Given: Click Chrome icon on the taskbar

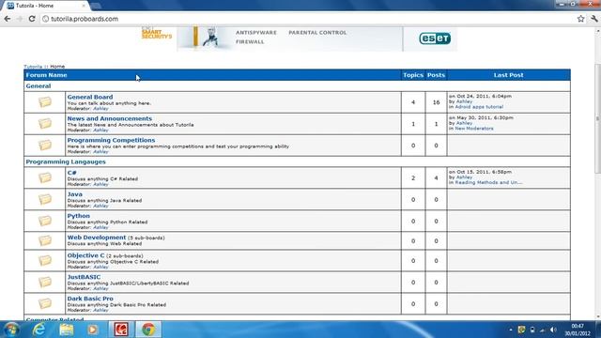Looking at the screenshot, I should pos(148,330).
